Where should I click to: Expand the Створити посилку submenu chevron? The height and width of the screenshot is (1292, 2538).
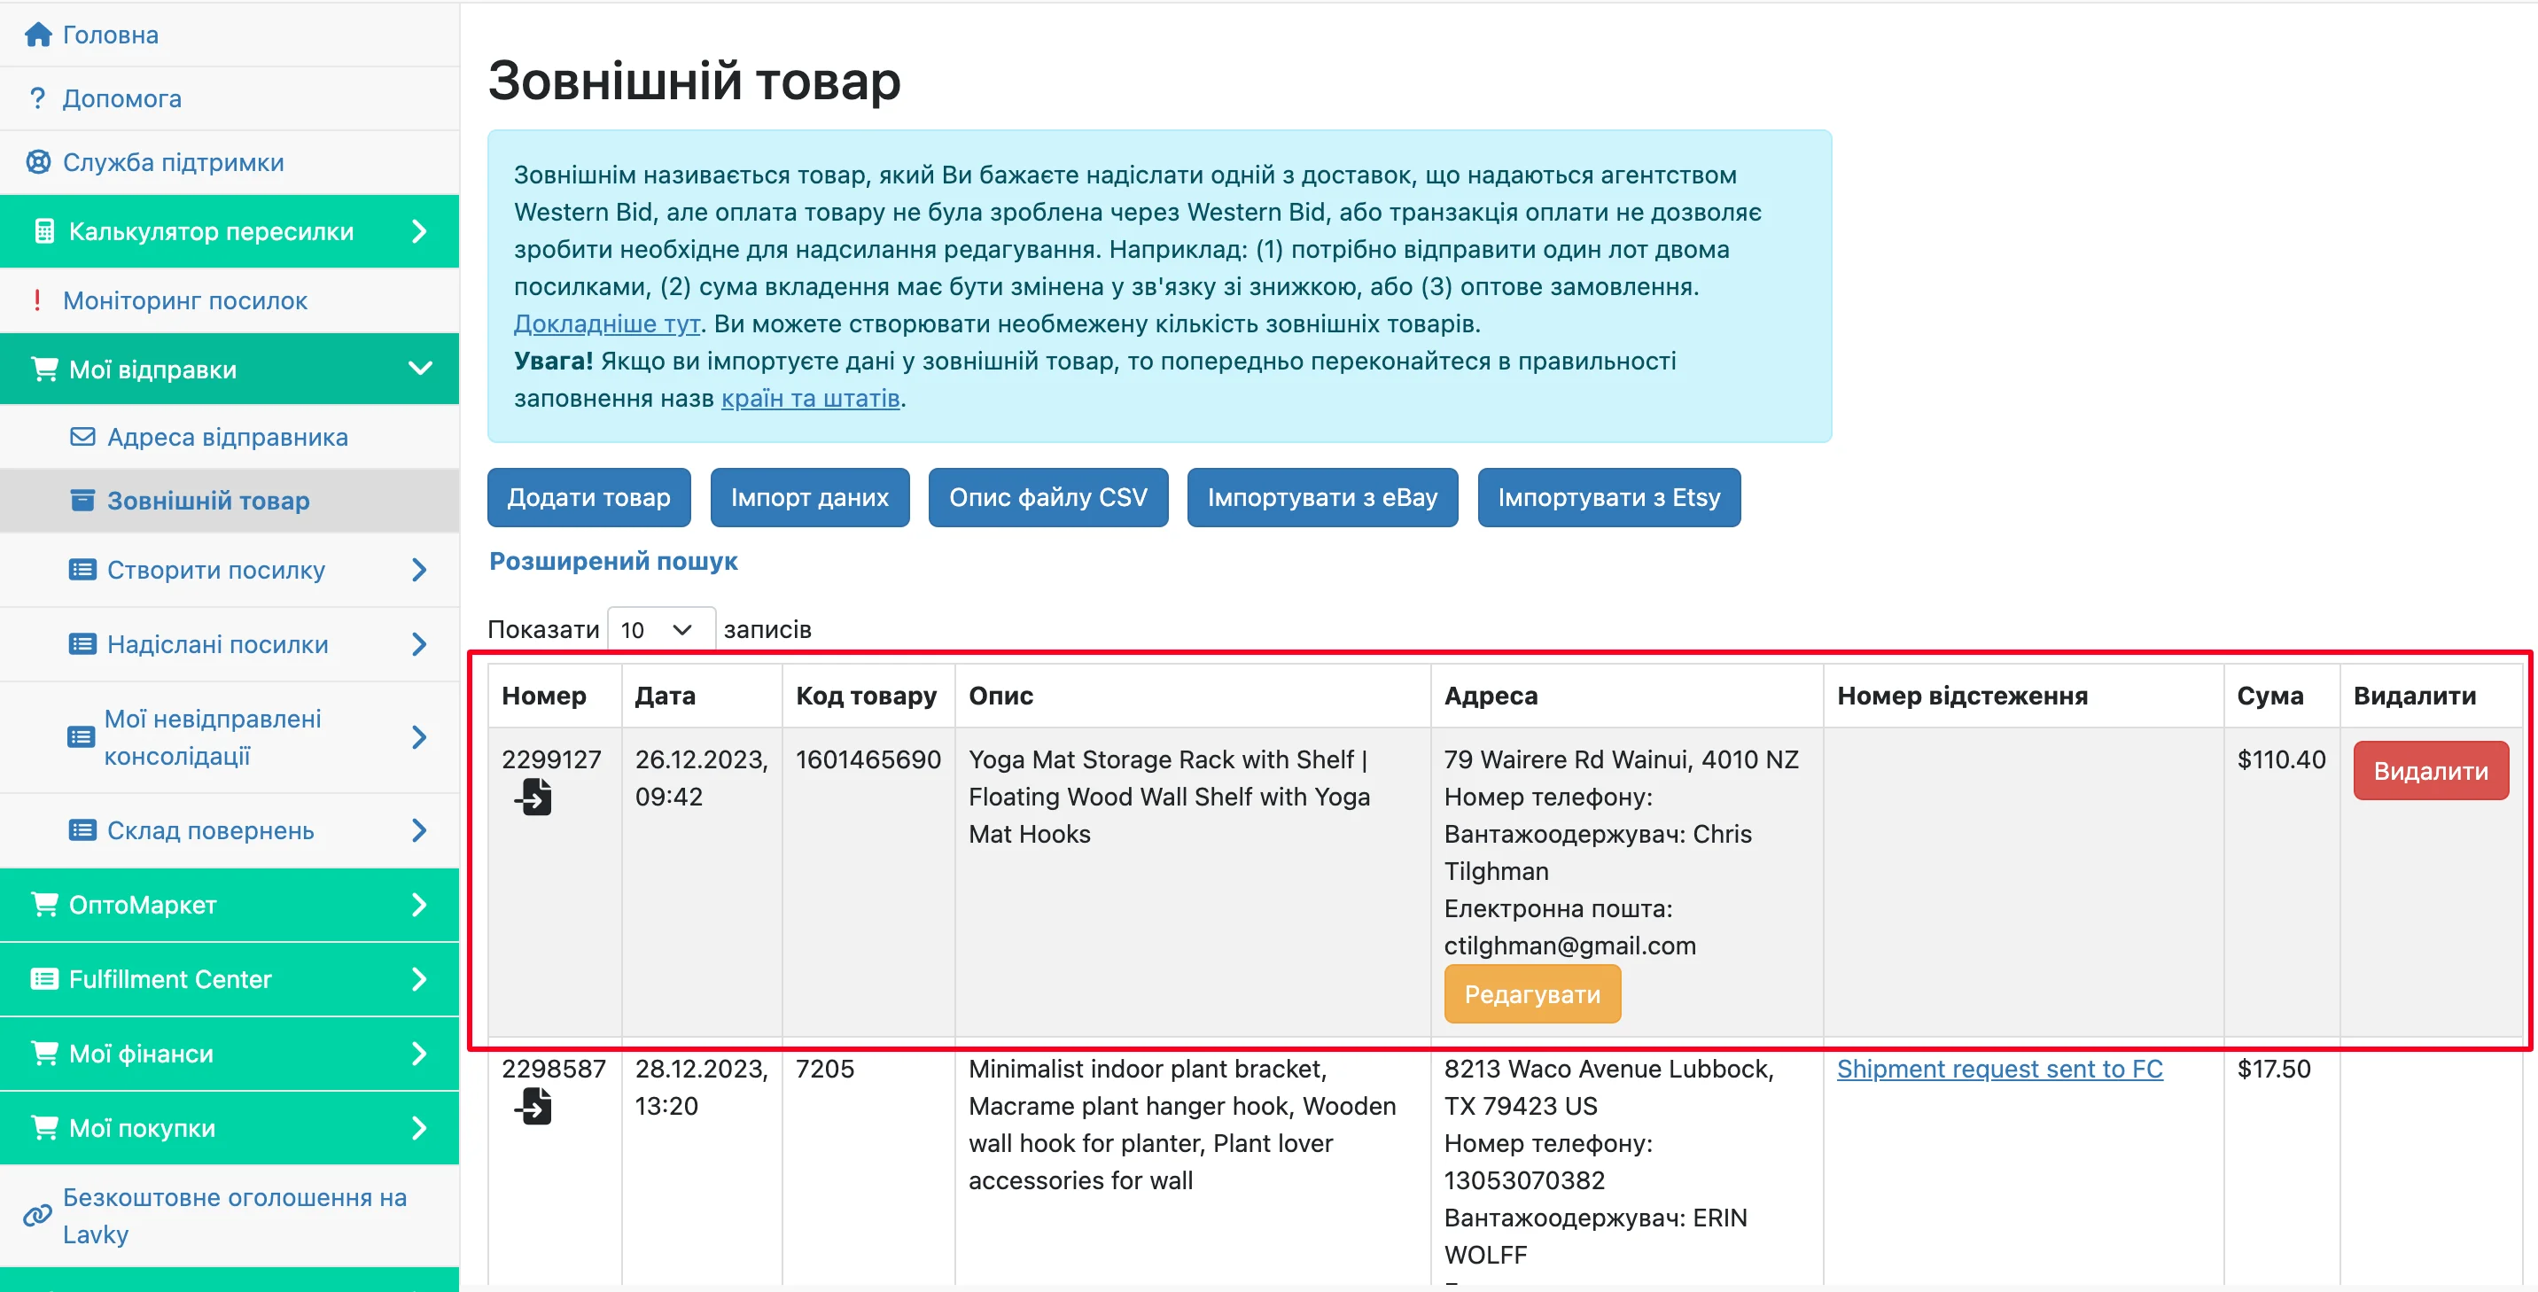[x=422, y=570]
